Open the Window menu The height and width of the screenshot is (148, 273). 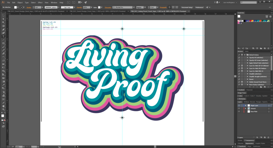54,3
